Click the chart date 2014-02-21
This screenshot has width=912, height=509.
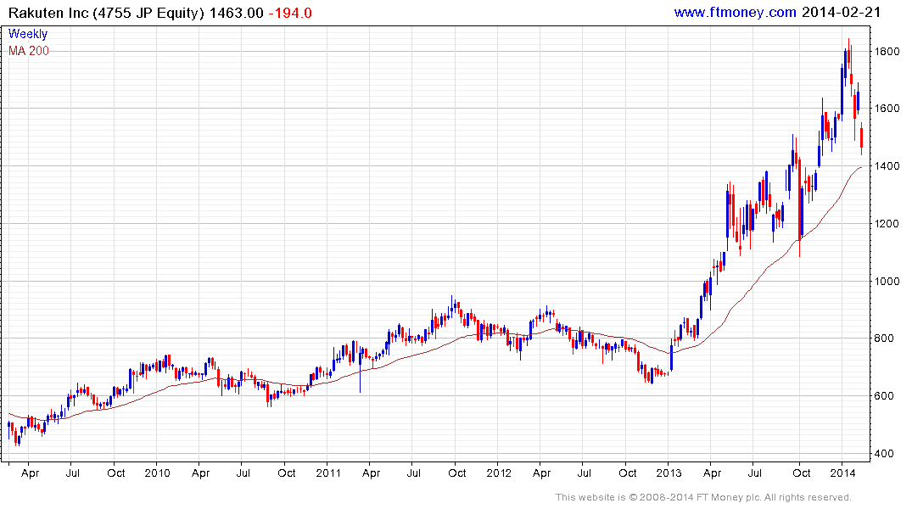tap(841, 12)
